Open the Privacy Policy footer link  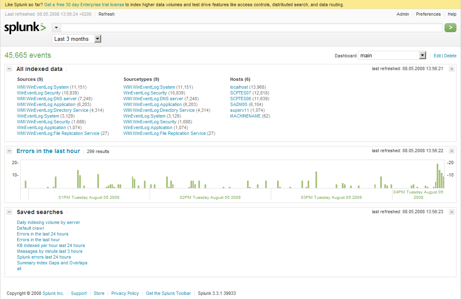click(x=125, y=293)
